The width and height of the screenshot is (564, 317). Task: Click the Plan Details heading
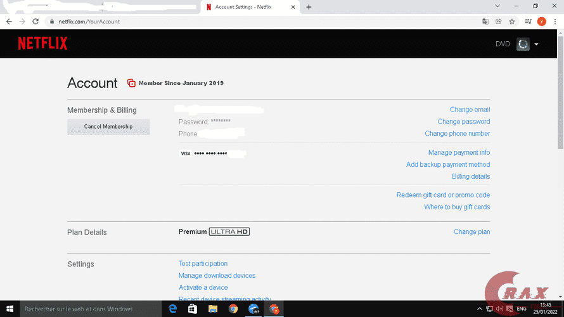coord(87,233)
